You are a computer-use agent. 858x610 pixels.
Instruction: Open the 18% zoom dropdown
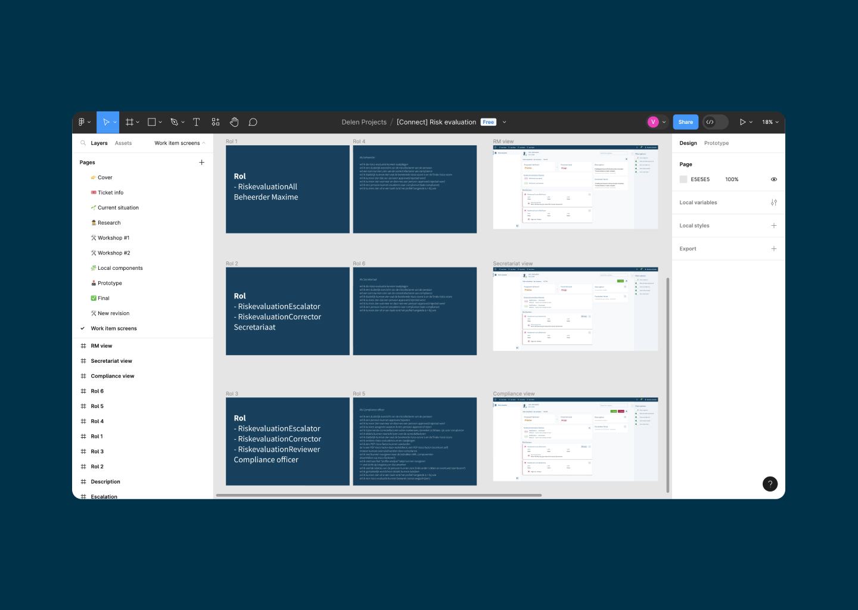point(770,122)
